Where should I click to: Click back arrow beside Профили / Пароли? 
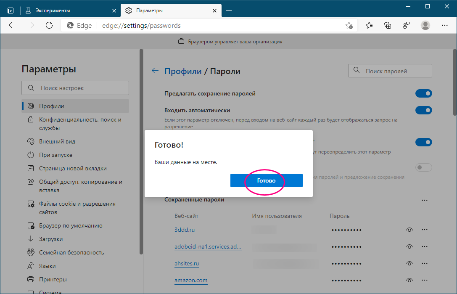click(x=155, y=71)
